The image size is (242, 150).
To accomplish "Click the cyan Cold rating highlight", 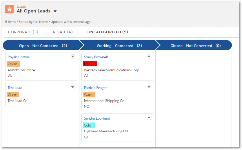I will [89, 125].
